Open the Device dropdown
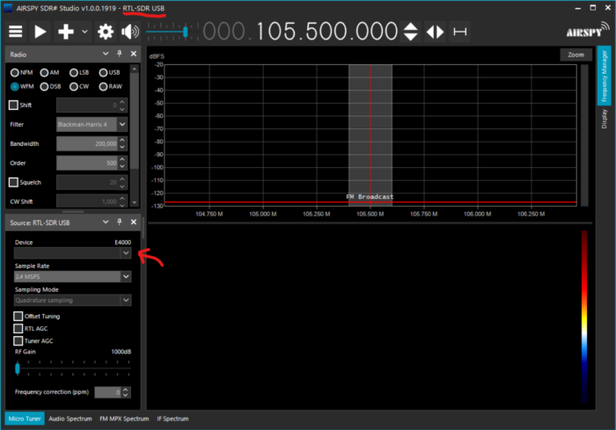 point(126,253)
